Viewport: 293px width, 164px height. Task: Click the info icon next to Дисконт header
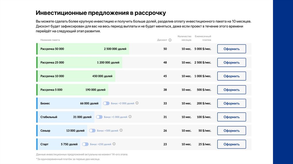[170, 40]
